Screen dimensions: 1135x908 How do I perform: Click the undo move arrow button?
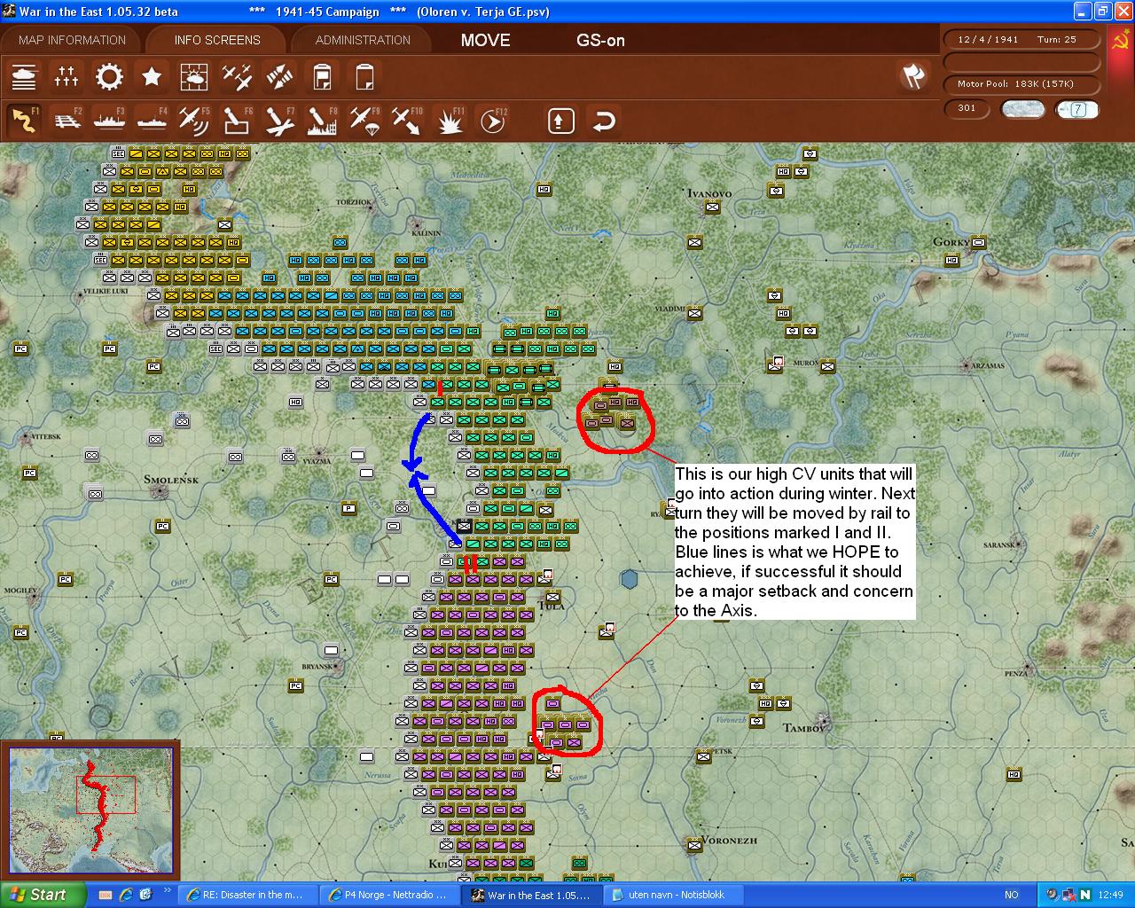pos(604,121)
